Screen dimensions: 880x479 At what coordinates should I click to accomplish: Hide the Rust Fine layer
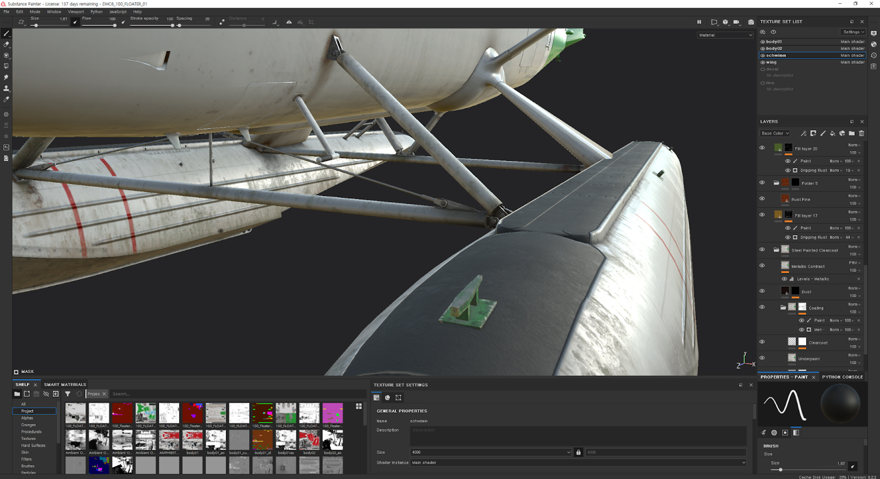[762, 199]
